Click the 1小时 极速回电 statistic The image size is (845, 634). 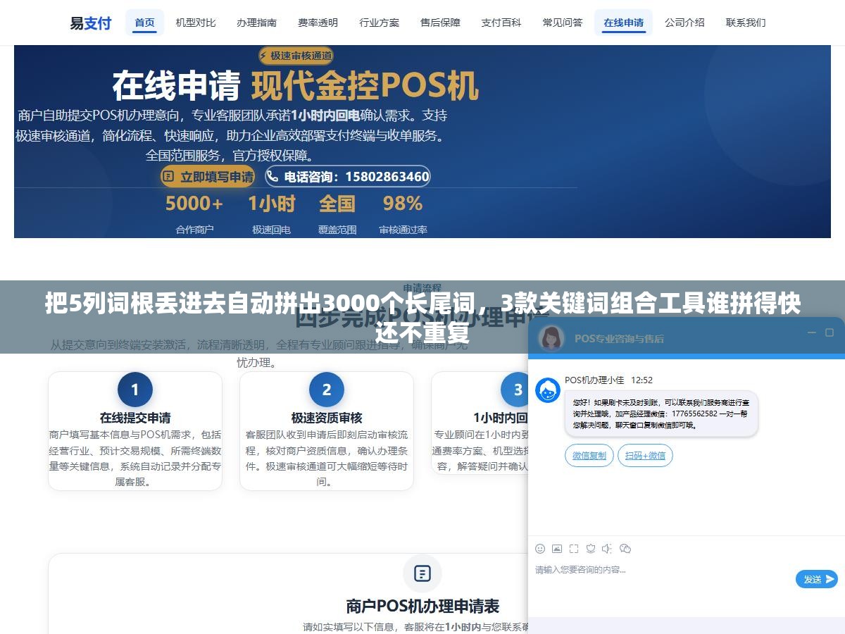pyautogui.click(x=271, y=213)
